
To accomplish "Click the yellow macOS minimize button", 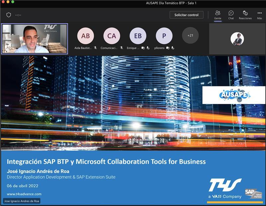I will tap(8, 2).
